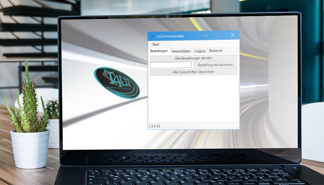
Task: Minimize the CaCommunicator window
Action: pos(206,35)
